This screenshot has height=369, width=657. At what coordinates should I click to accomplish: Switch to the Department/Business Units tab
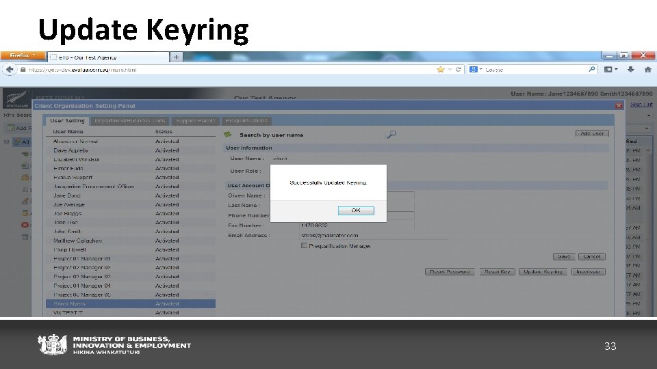click(x=129, y=120)
